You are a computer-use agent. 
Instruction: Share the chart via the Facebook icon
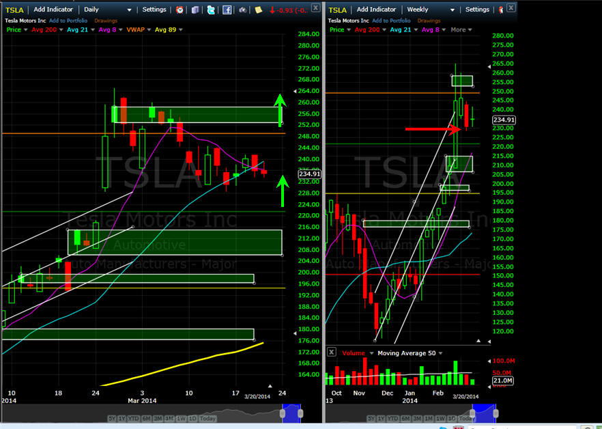tap(227, 10)
